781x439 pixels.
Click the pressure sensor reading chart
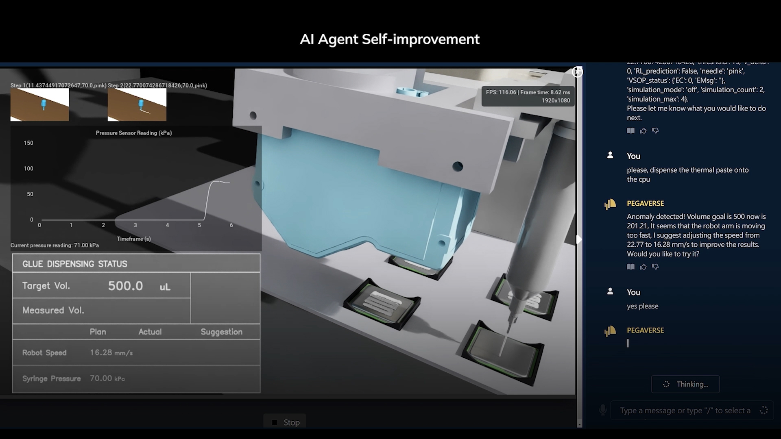click(x=134, y=187)
